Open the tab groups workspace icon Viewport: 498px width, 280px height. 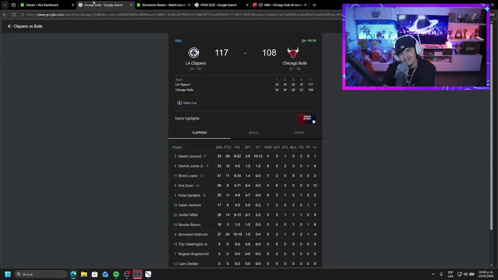tap(14, 5)
